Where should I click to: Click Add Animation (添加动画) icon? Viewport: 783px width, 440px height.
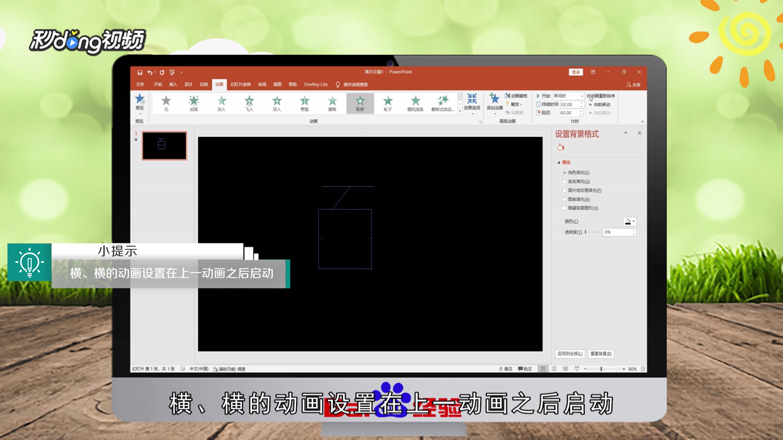point(494,103)
